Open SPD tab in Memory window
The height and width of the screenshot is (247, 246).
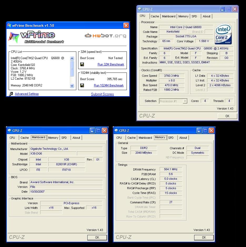point(171,138)
